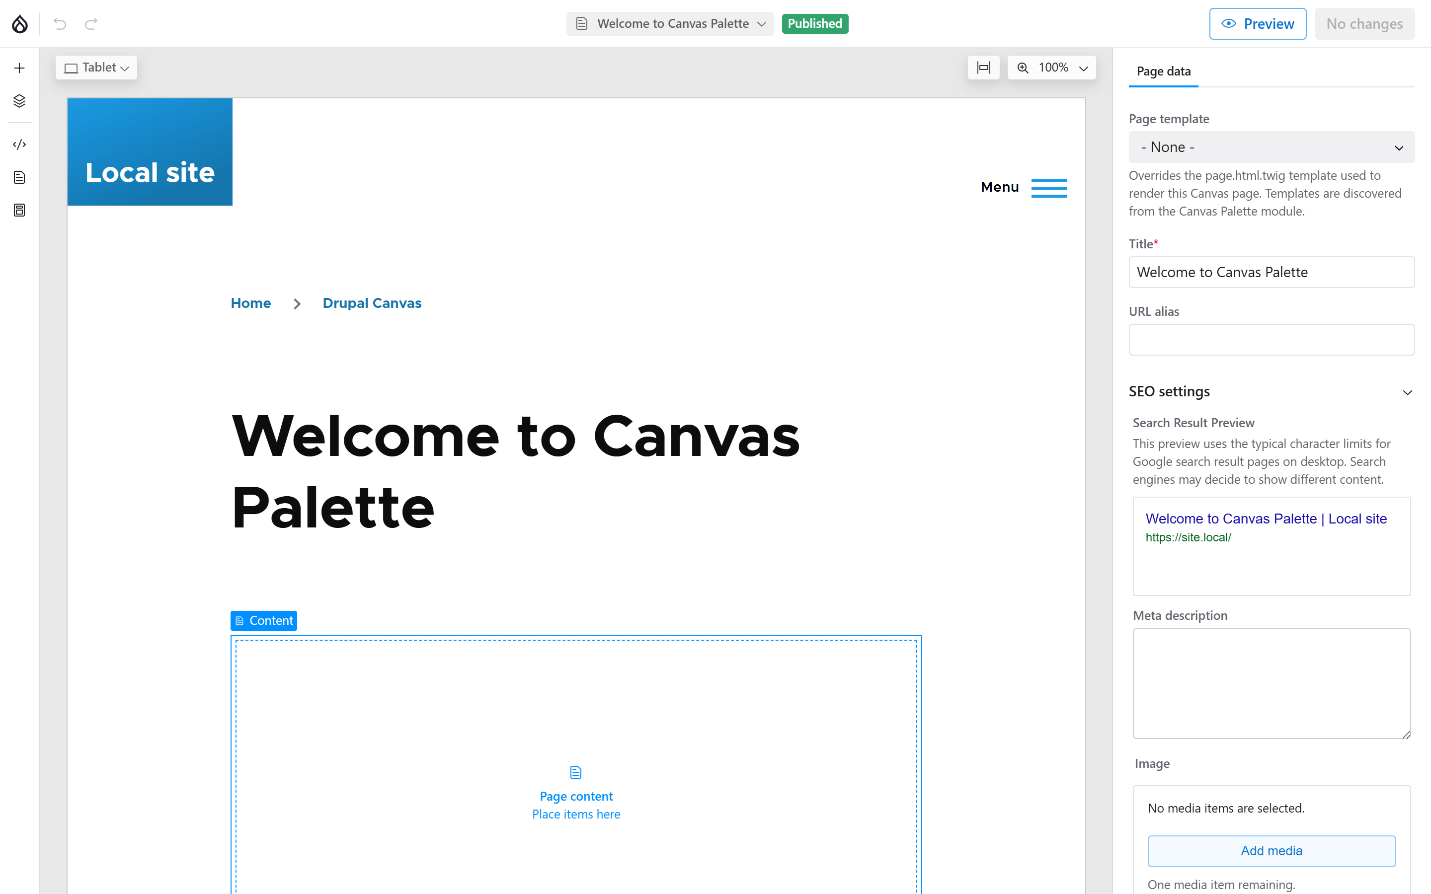The image size is (1431, 894).
Task: Open the 100% zoom level dropdown
Action: tap(1063, 68)
